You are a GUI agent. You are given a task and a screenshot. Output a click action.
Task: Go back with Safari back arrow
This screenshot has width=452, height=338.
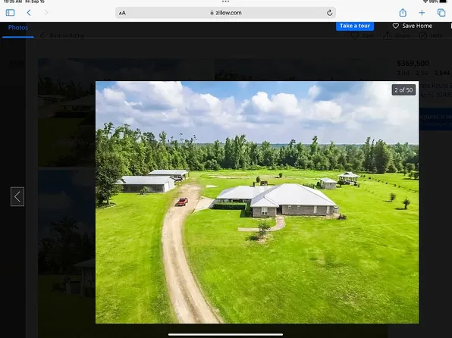click(29, 13)
